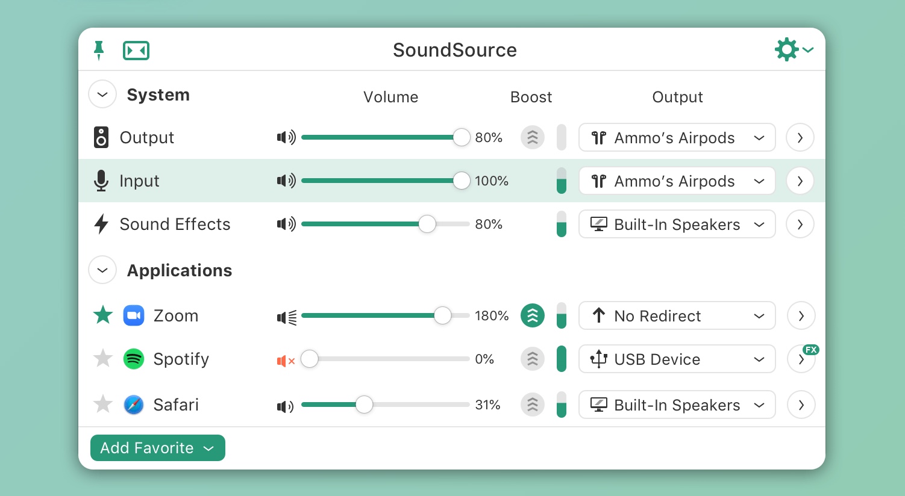
Task: Collapse the Applications section
Action: [x=102, y=270]
